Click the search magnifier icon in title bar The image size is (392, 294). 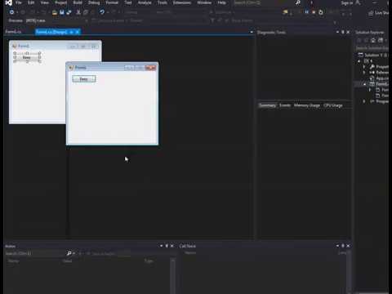coord(298,2)
